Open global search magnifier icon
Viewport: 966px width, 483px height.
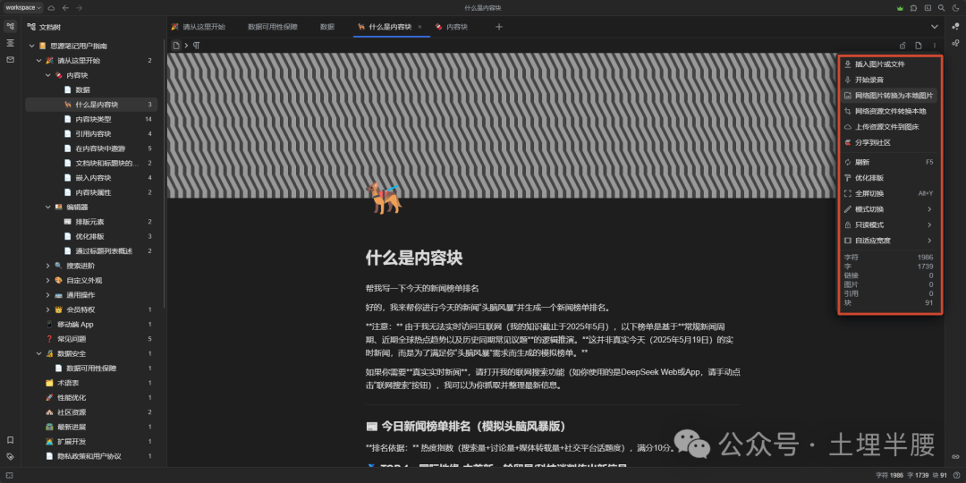(941, 8)
